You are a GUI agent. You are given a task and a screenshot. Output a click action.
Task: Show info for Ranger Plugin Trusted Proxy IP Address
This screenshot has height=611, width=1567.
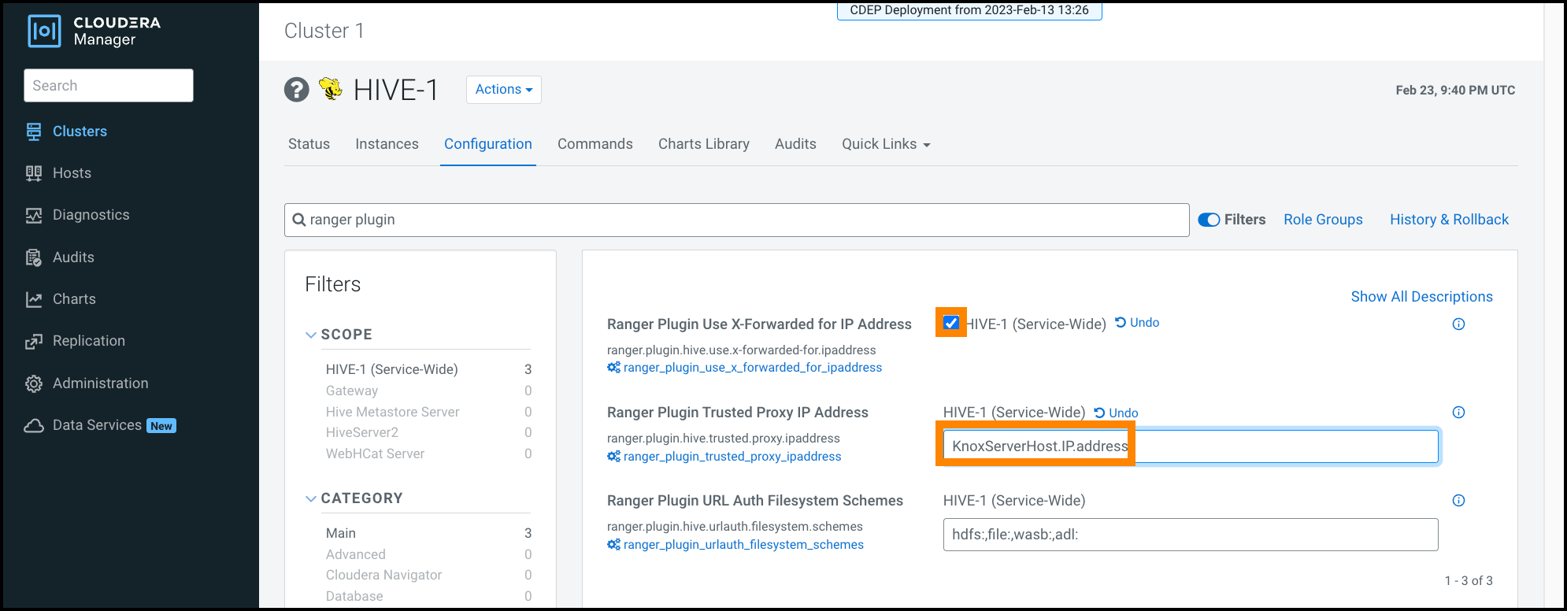(1458, 413)
